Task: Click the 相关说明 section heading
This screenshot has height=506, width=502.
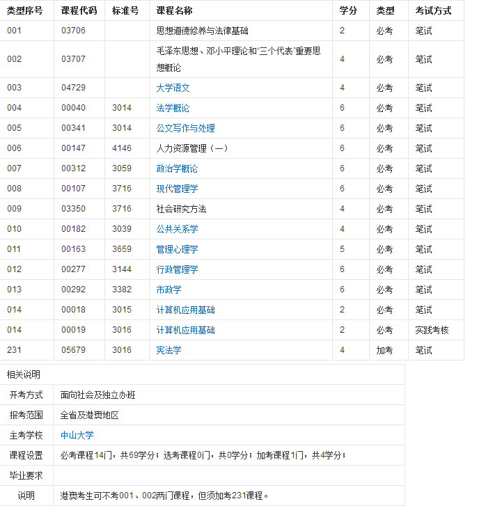Action: 24,374
